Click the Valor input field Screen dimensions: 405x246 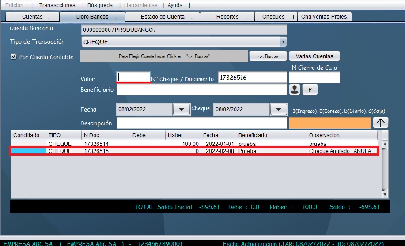tap(133, 77)
